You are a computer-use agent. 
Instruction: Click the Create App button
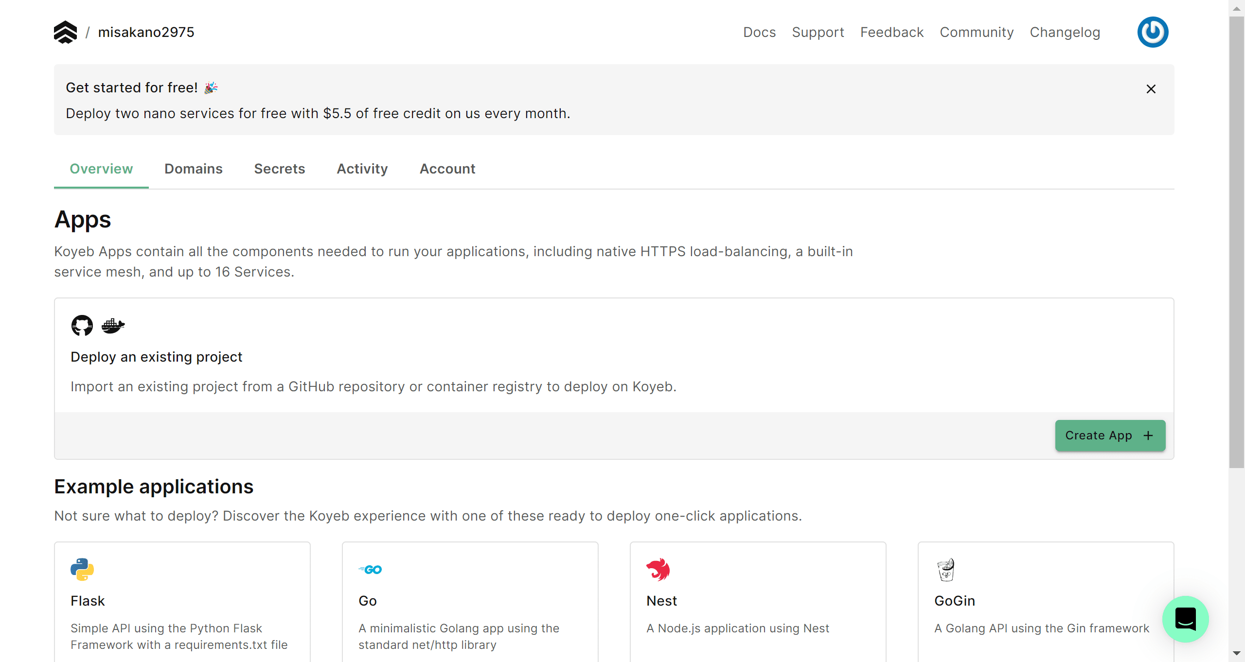click(1110, 435)
